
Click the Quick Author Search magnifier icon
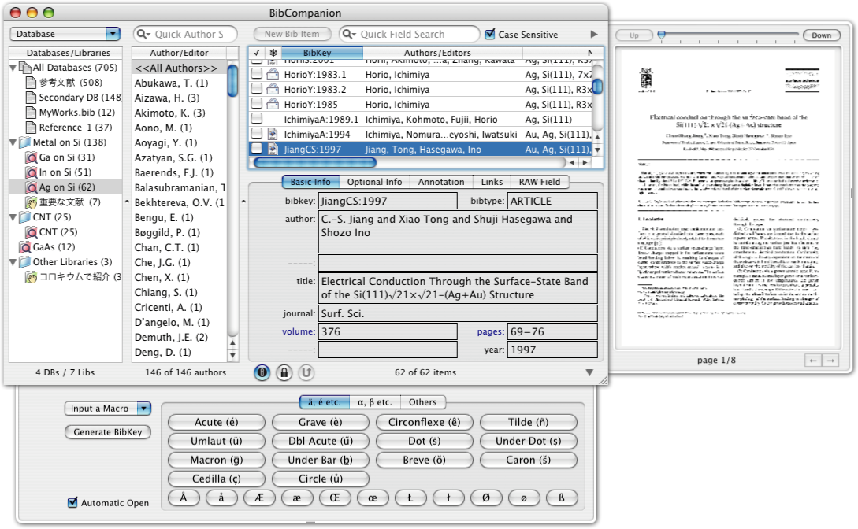(143, 34)
